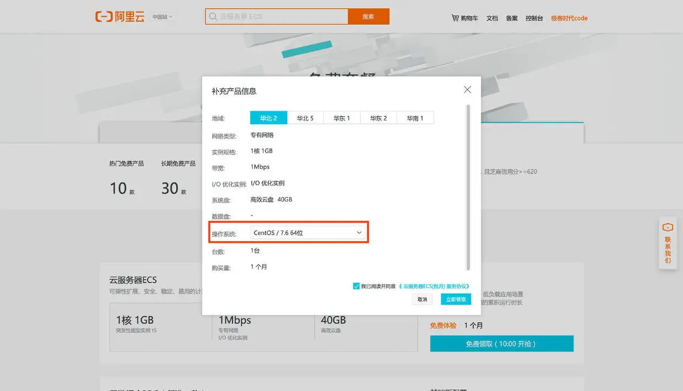Click the 1Mbps value in dialog
This screenshot has height=391, width=683.
(260, 167)
